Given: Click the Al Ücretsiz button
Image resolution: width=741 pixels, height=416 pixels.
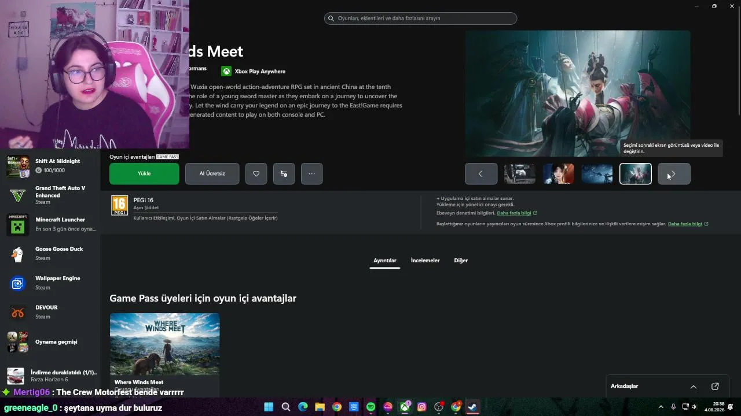Looking at the screenshot, I should click(x=212, y=173).
